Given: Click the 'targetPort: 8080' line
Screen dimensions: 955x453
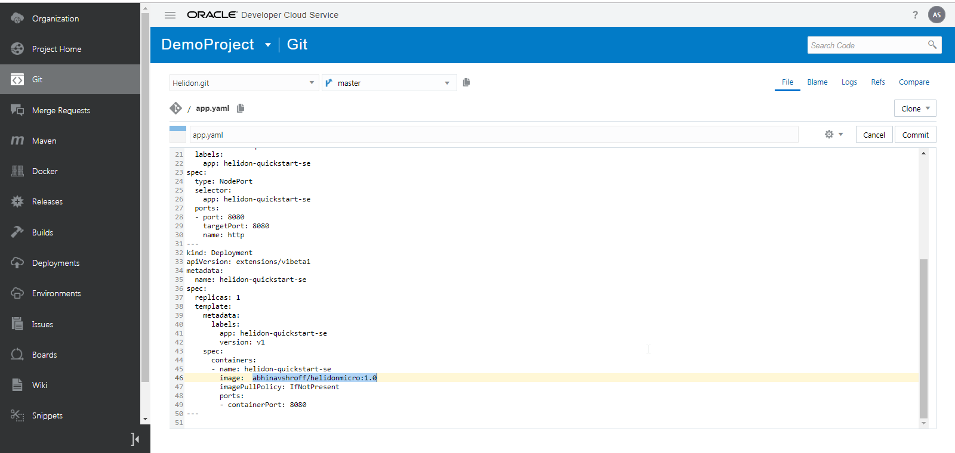Looking at the screenshot, I should point(236,226).
